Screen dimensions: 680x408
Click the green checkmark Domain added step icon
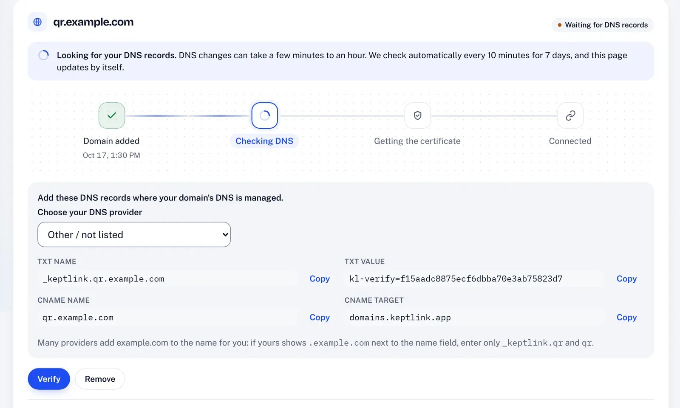click(x=112, y=115)
